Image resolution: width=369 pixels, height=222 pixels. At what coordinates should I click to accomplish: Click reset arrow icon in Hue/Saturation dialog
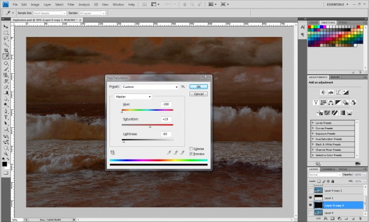coord(113,153)
